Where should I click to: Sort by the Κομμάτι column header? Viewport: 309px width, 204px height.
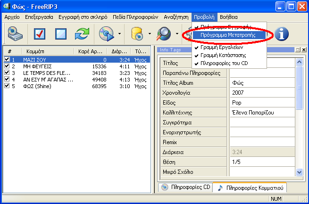[48, 51]
